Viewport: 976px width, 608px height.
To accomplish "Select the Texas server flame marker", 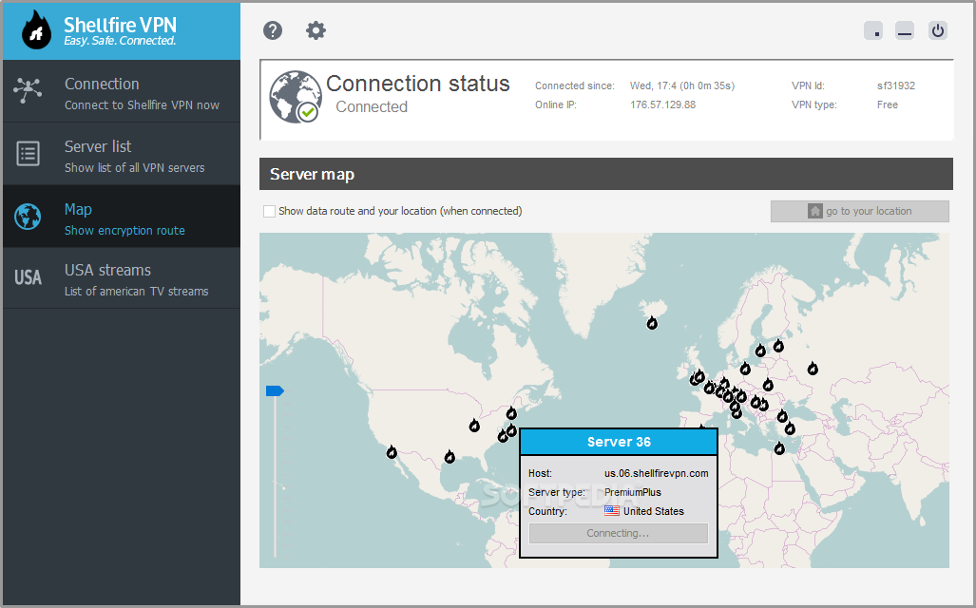I will click(x=450, y=457).
